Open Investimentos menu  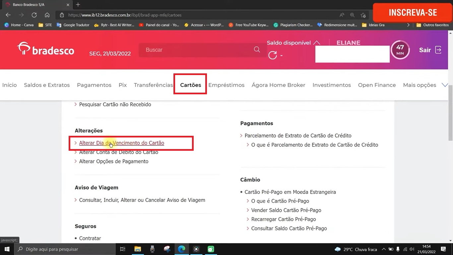[x=332, y=85]
